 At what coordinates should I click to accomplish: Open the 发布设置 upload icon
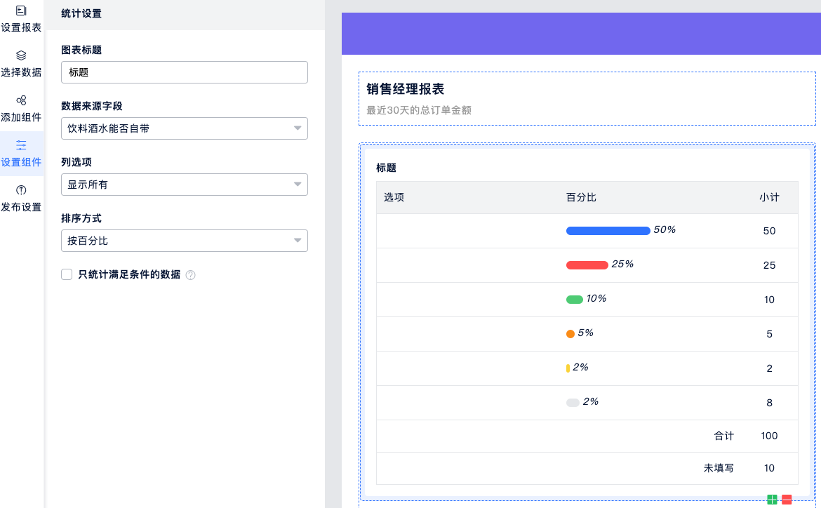(21, 190)
